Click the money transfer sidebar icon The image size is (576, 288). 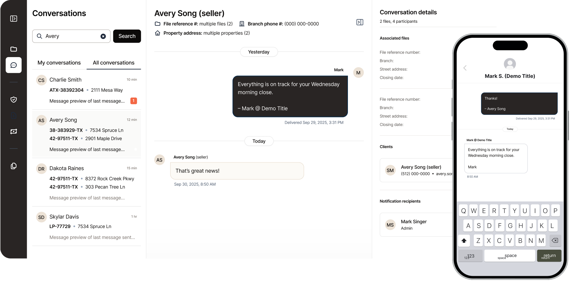[14, 131]
